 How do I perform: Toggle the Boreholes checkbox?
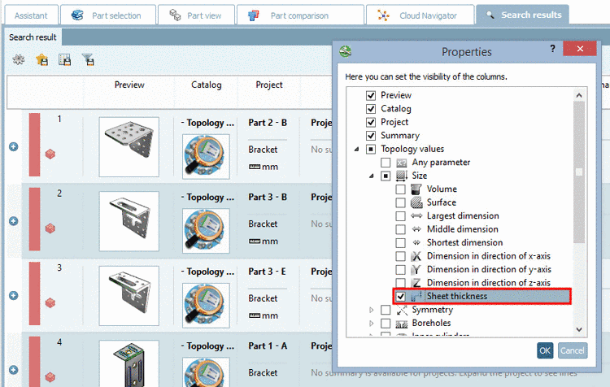386,324
